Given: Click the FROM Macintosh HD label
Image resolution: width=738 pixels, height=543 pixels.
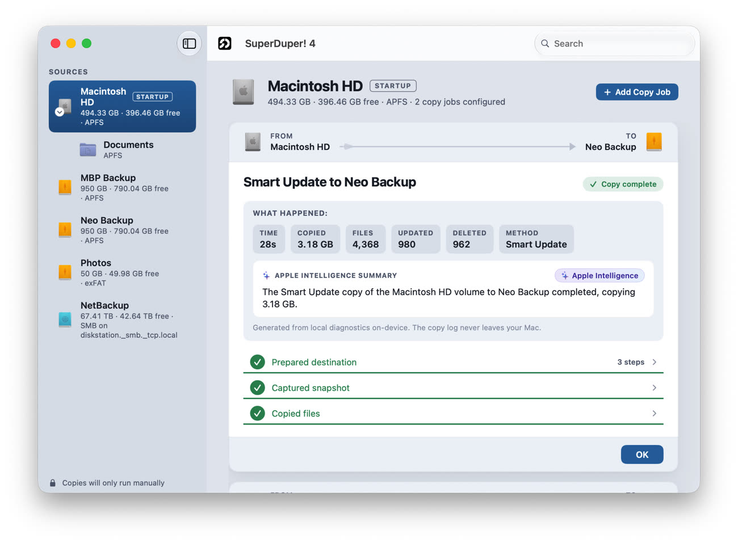Looking at the screenshot, I should coord(300,142).
